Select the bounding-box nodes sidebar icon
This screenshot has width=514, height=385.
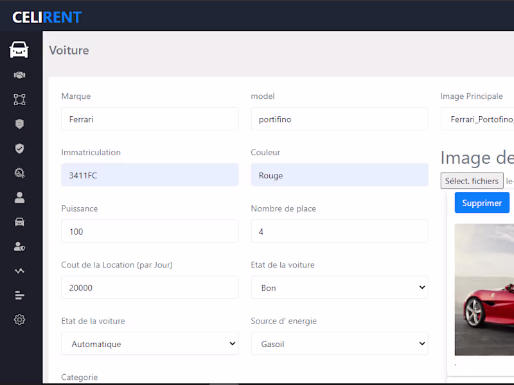(19, 99)
